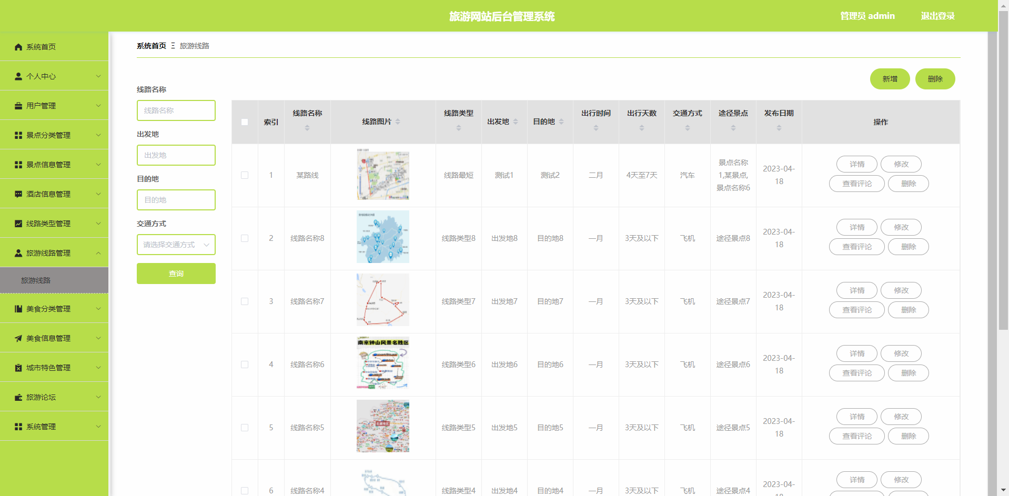The width and height of the screenshot is (1009, 496).
Task: Expand the 酒店信息管理 menu chevron
Action: click(x=98, y=194)
